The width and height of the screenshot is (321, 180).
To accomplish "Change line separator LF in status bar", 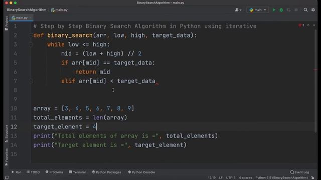I will pos(221,178).
